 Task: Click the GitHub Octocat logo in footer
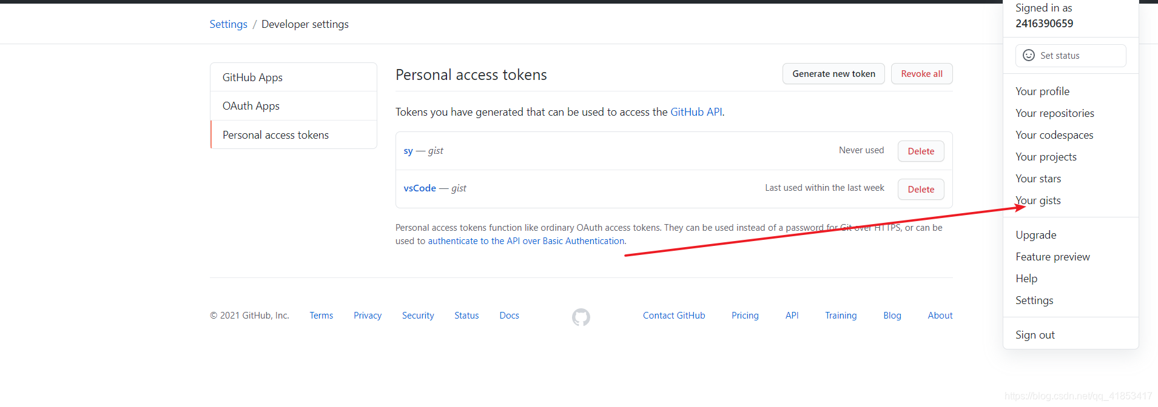pos(581,317)
